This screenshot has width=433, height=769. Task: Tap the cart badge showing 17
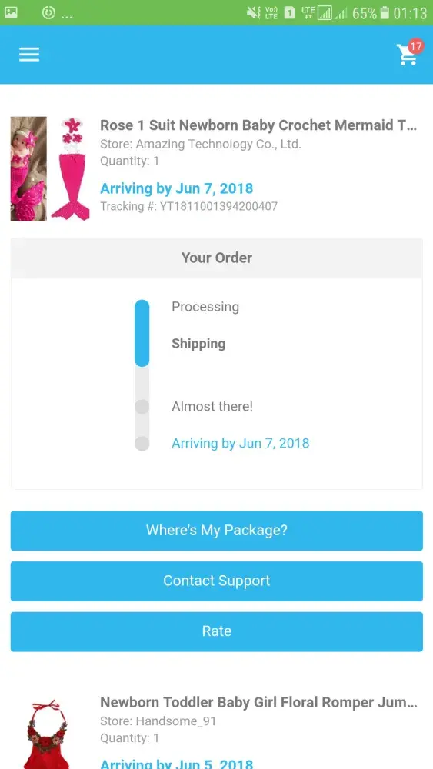[x=416, y=46]
